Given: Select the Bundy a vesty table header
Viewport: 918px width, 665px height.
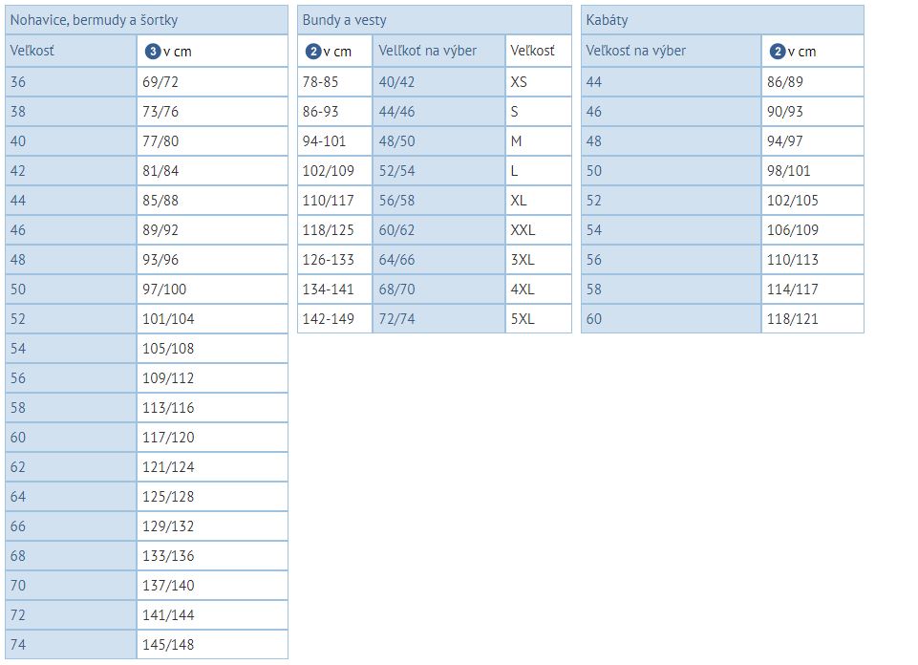Looking at the screenshot, I should (x=435, y=20).
